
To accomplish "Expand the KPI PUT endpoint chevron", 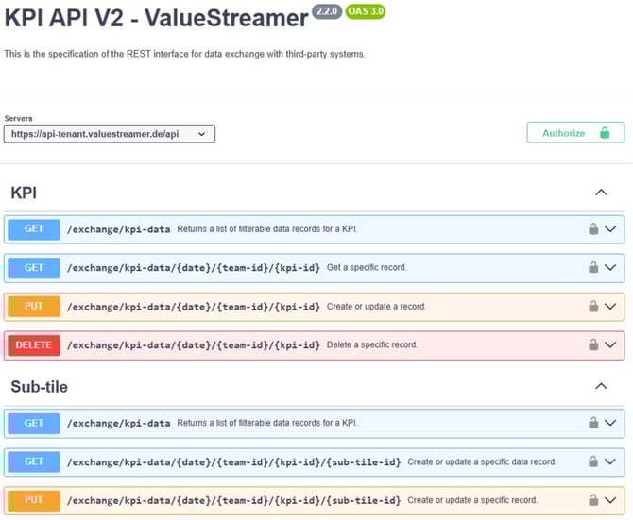I will 610,307.
